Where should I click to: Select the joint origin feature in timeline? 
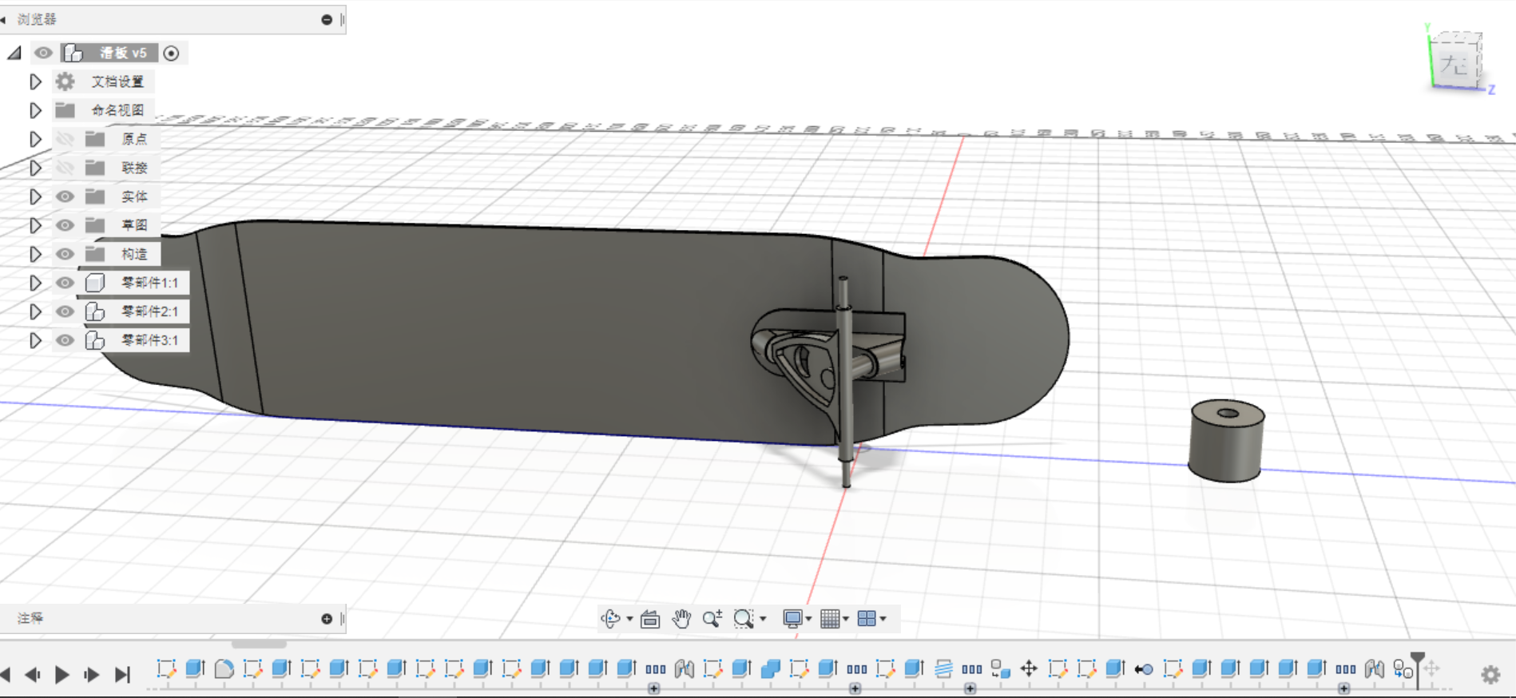pyautogui.click(x=1144, y=669)
